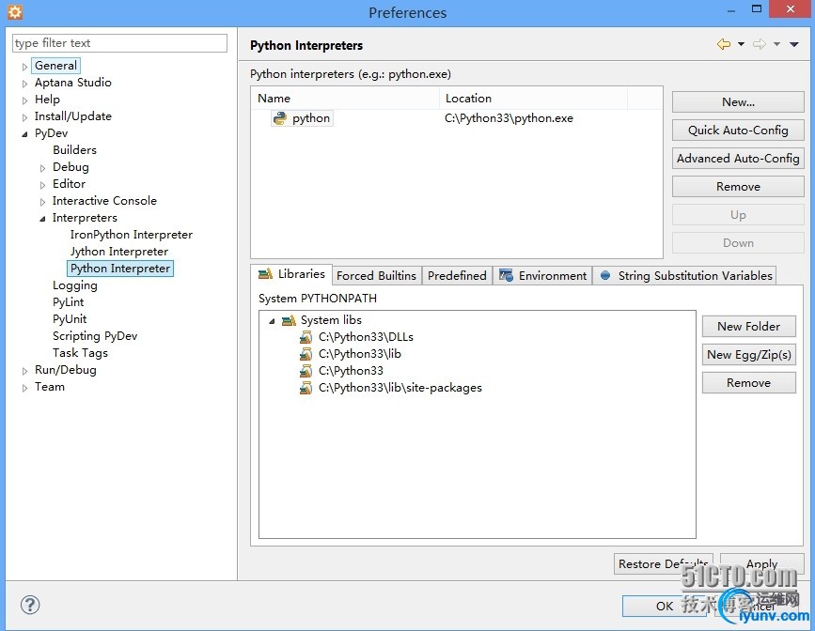Viewport: 815px width, 631px height.
Task: Click the site-packages library icon
Action: click(306, 388)
